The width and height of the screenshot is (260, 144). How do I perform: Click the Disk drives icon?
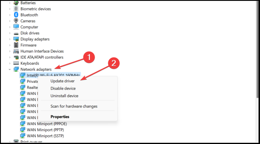coord(16,33)
